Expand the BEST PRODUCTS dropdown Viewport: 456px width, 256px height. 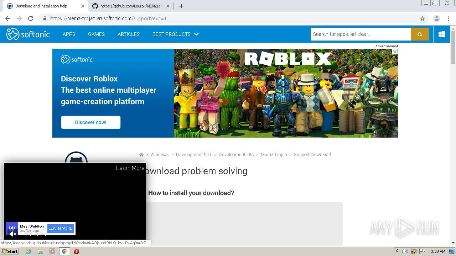pyautogui.click(x=175, y=34)
